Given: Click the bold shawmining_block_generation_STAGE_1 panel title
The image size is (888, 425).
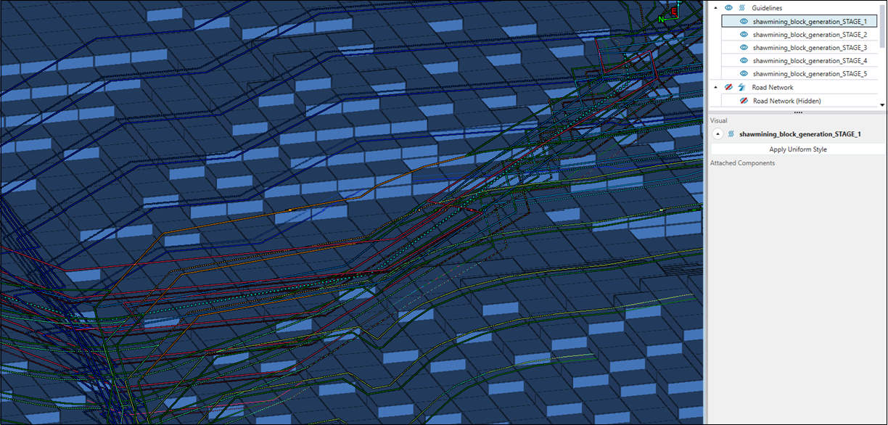Looking at the screenshot, I should [800, 134].
